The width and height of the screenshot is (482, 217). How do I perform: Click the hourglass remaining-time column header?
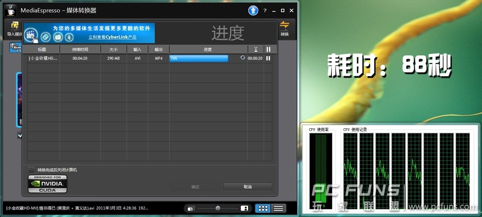[256, 49]
